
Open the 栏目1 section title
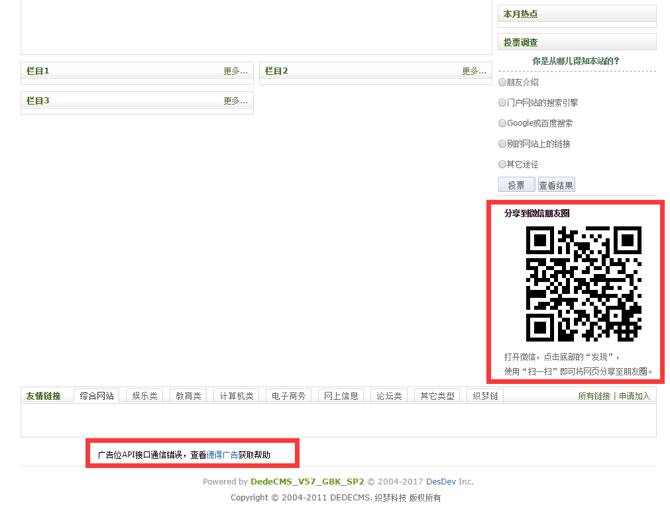click(x=38, y=71)
